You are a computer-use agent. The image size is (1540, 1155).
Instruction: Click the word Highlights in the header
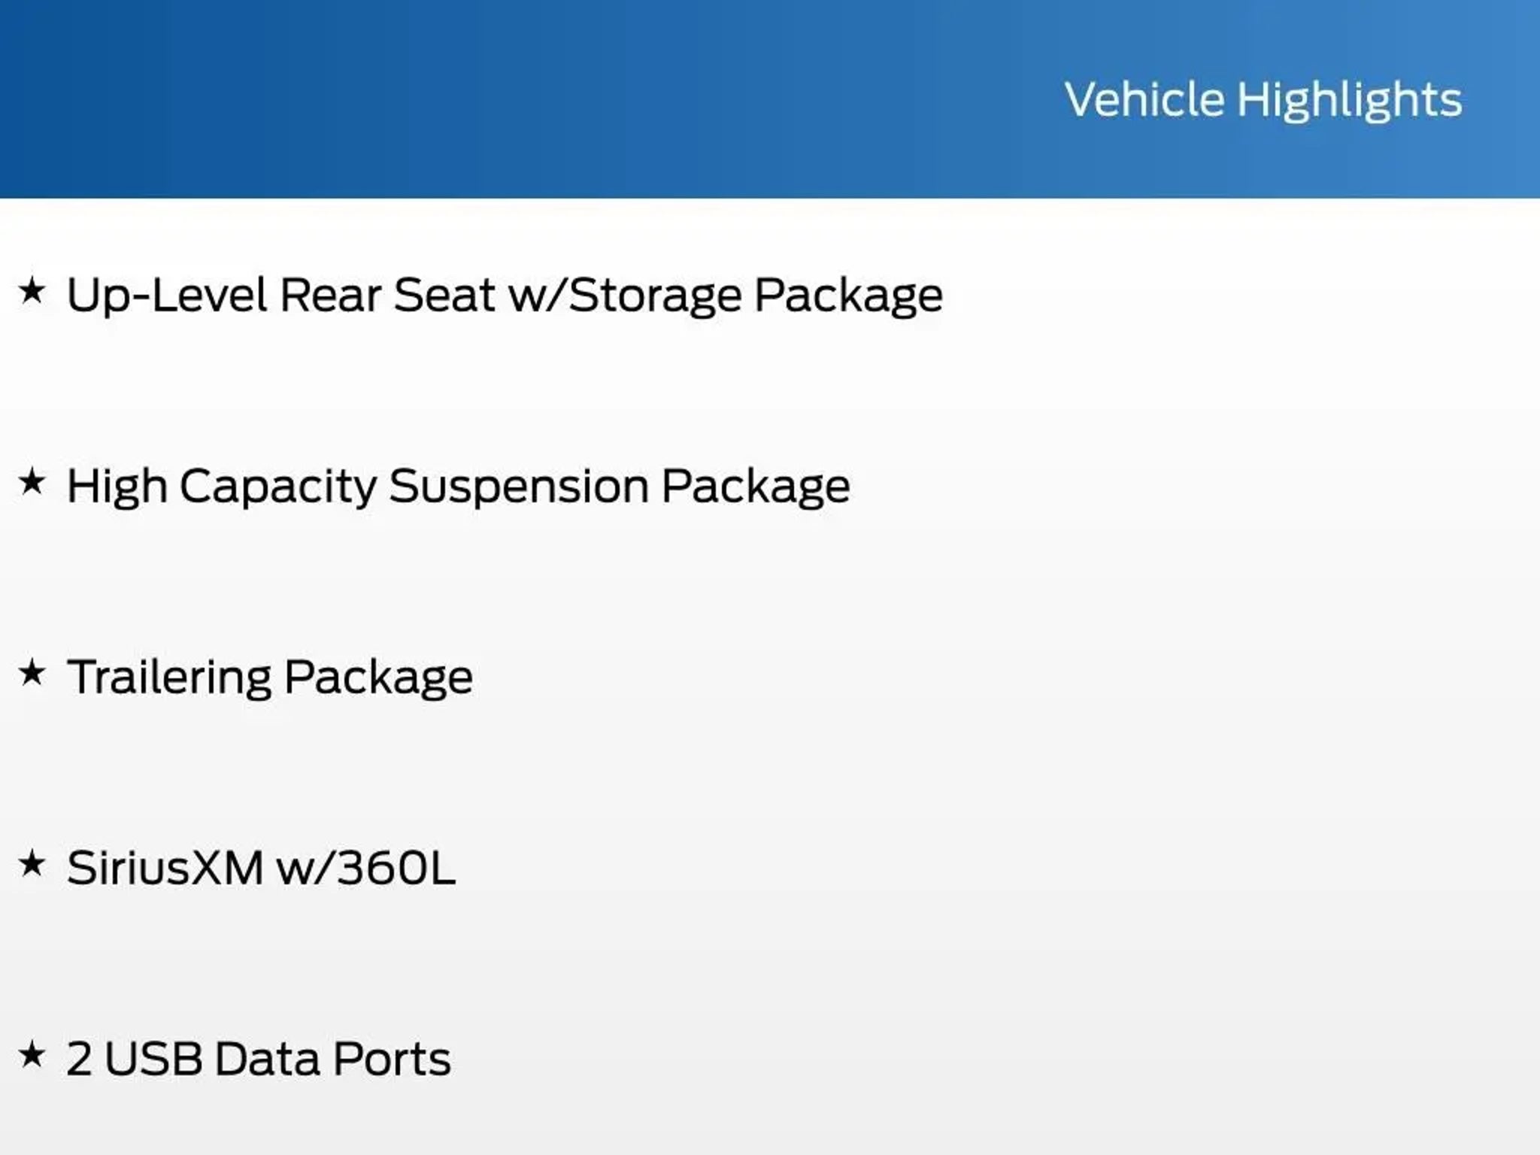1349,99
